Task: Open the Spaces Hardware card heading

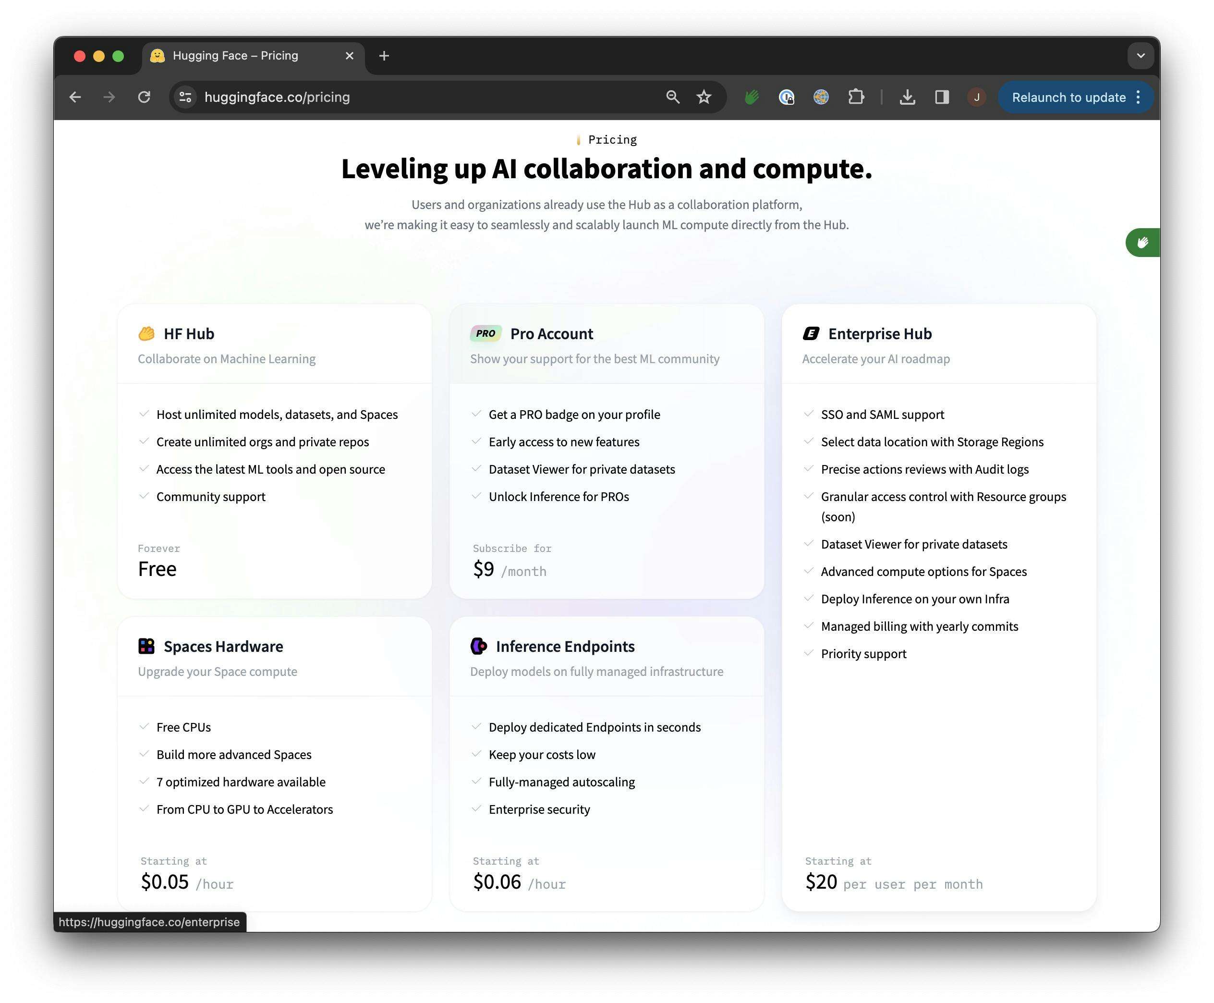Action: coord(223,647)
